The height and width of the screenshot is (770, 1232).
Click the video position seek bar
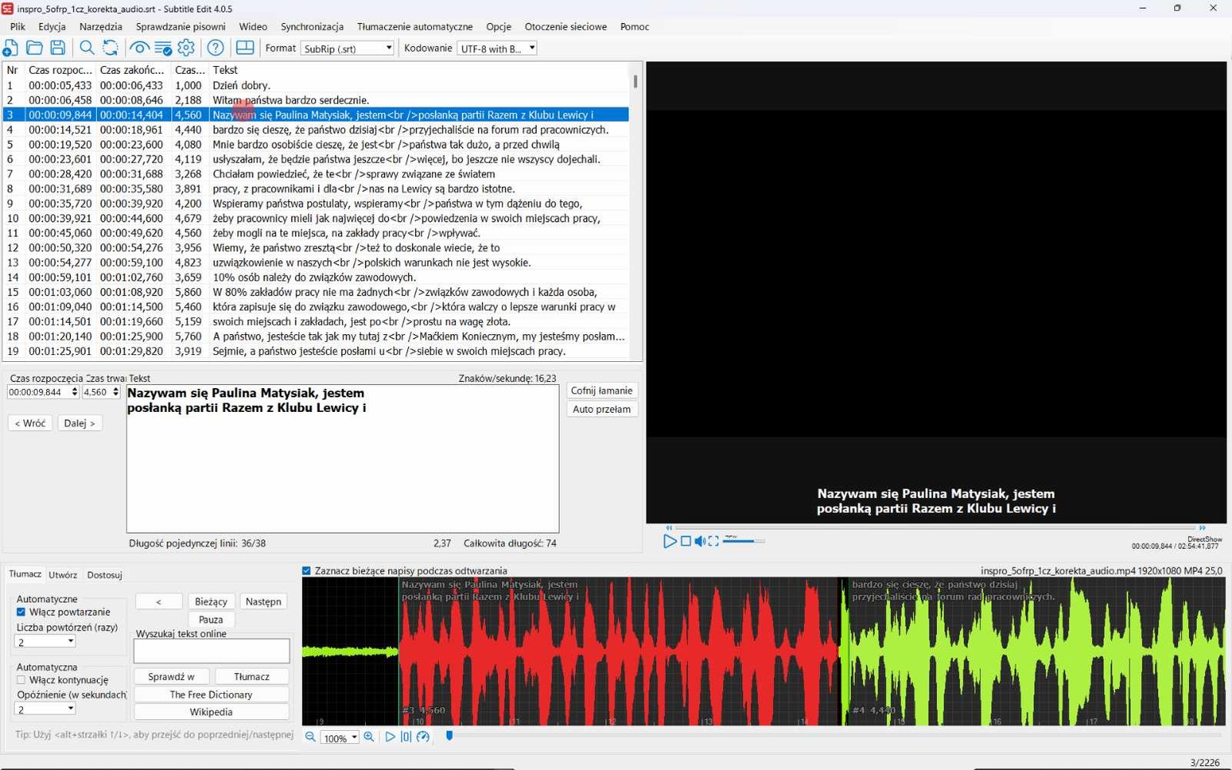point(935,527)
